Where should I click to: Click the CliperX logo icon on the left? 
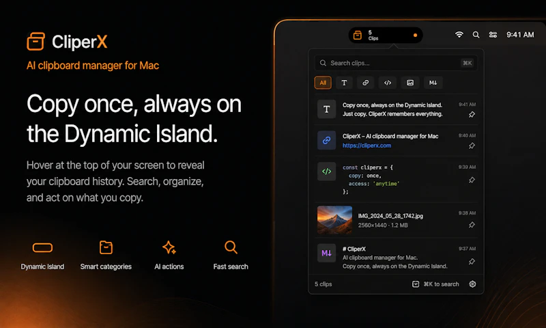(35, 42)
